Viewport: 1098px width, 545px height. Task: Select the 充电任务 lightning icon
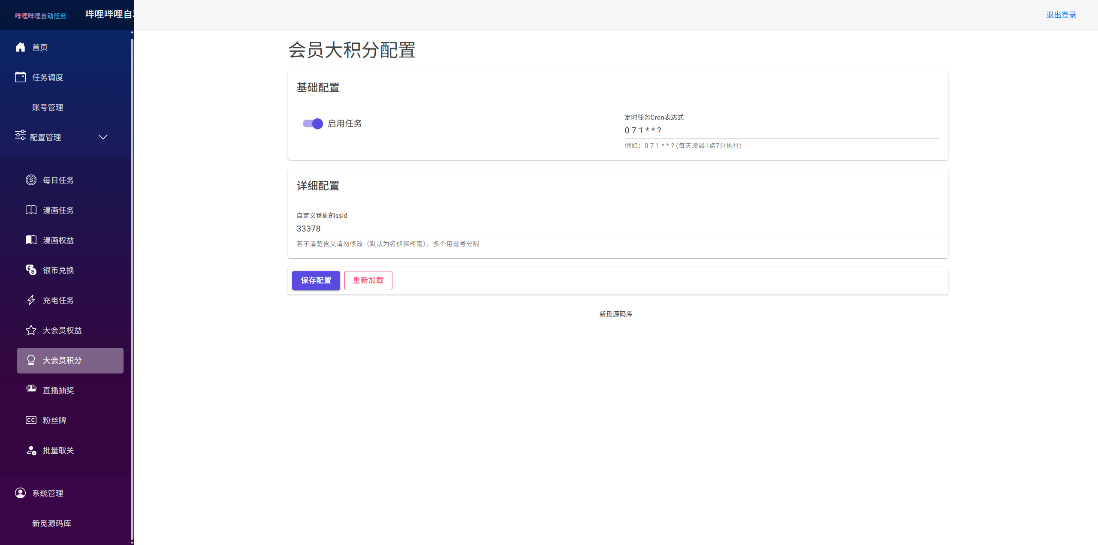[30, 300]
